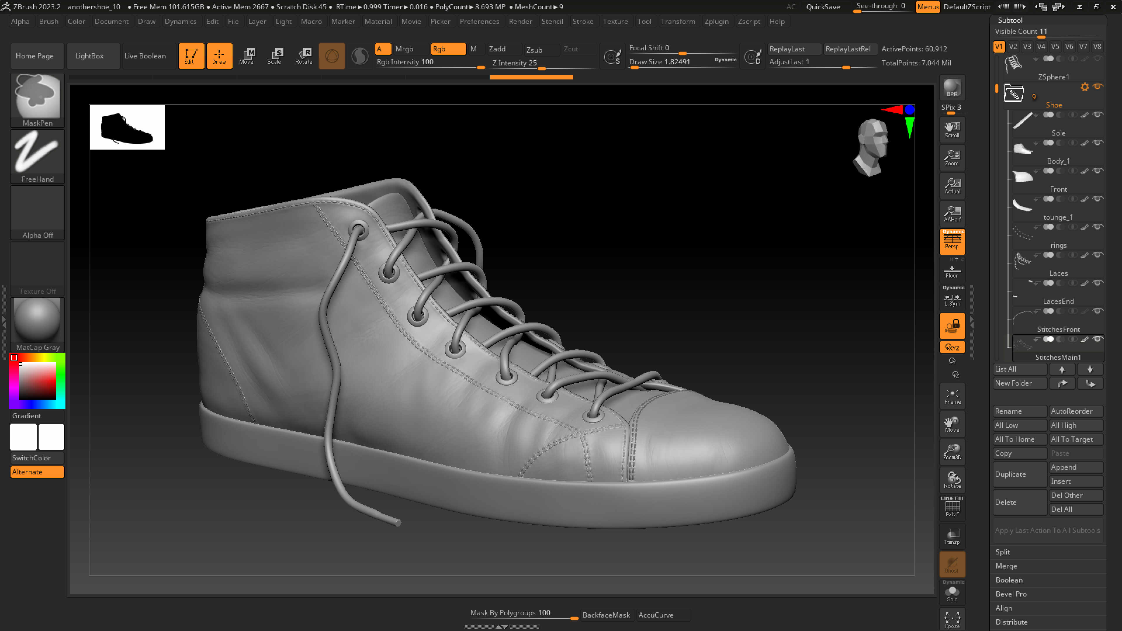Expand the Apply Last Action To All Subtools section
The height and width of the screenshot is (631, 1122).
click(x=1047, y=531)
